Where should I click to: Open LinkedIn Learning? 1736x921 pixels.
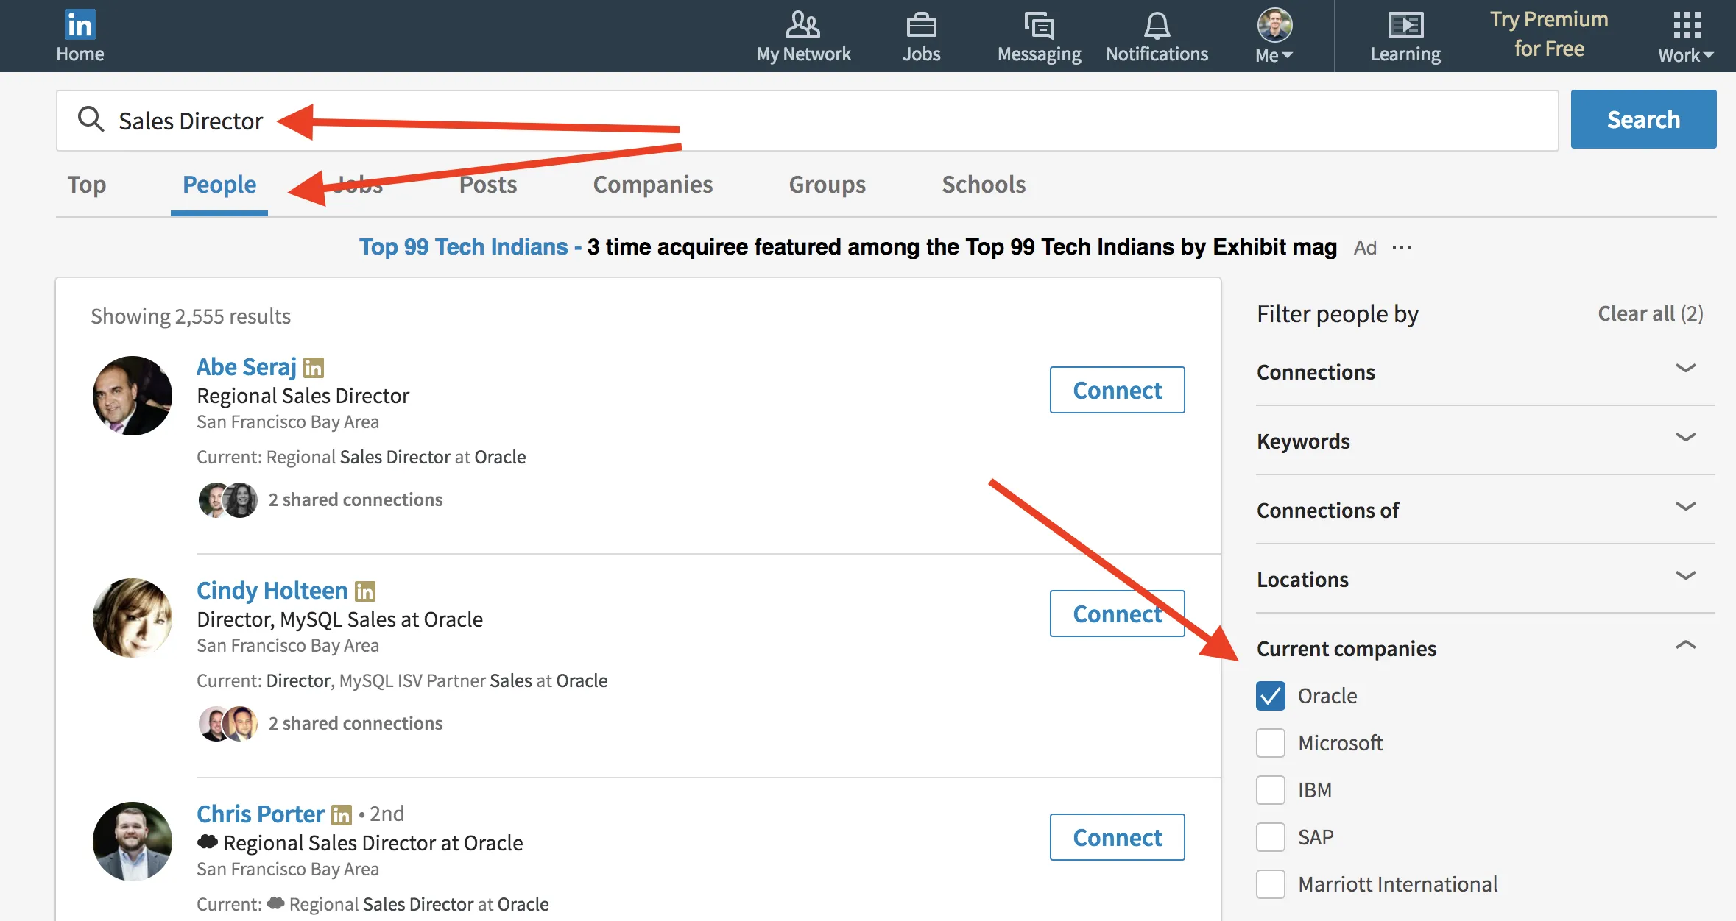click(1405, 36)
